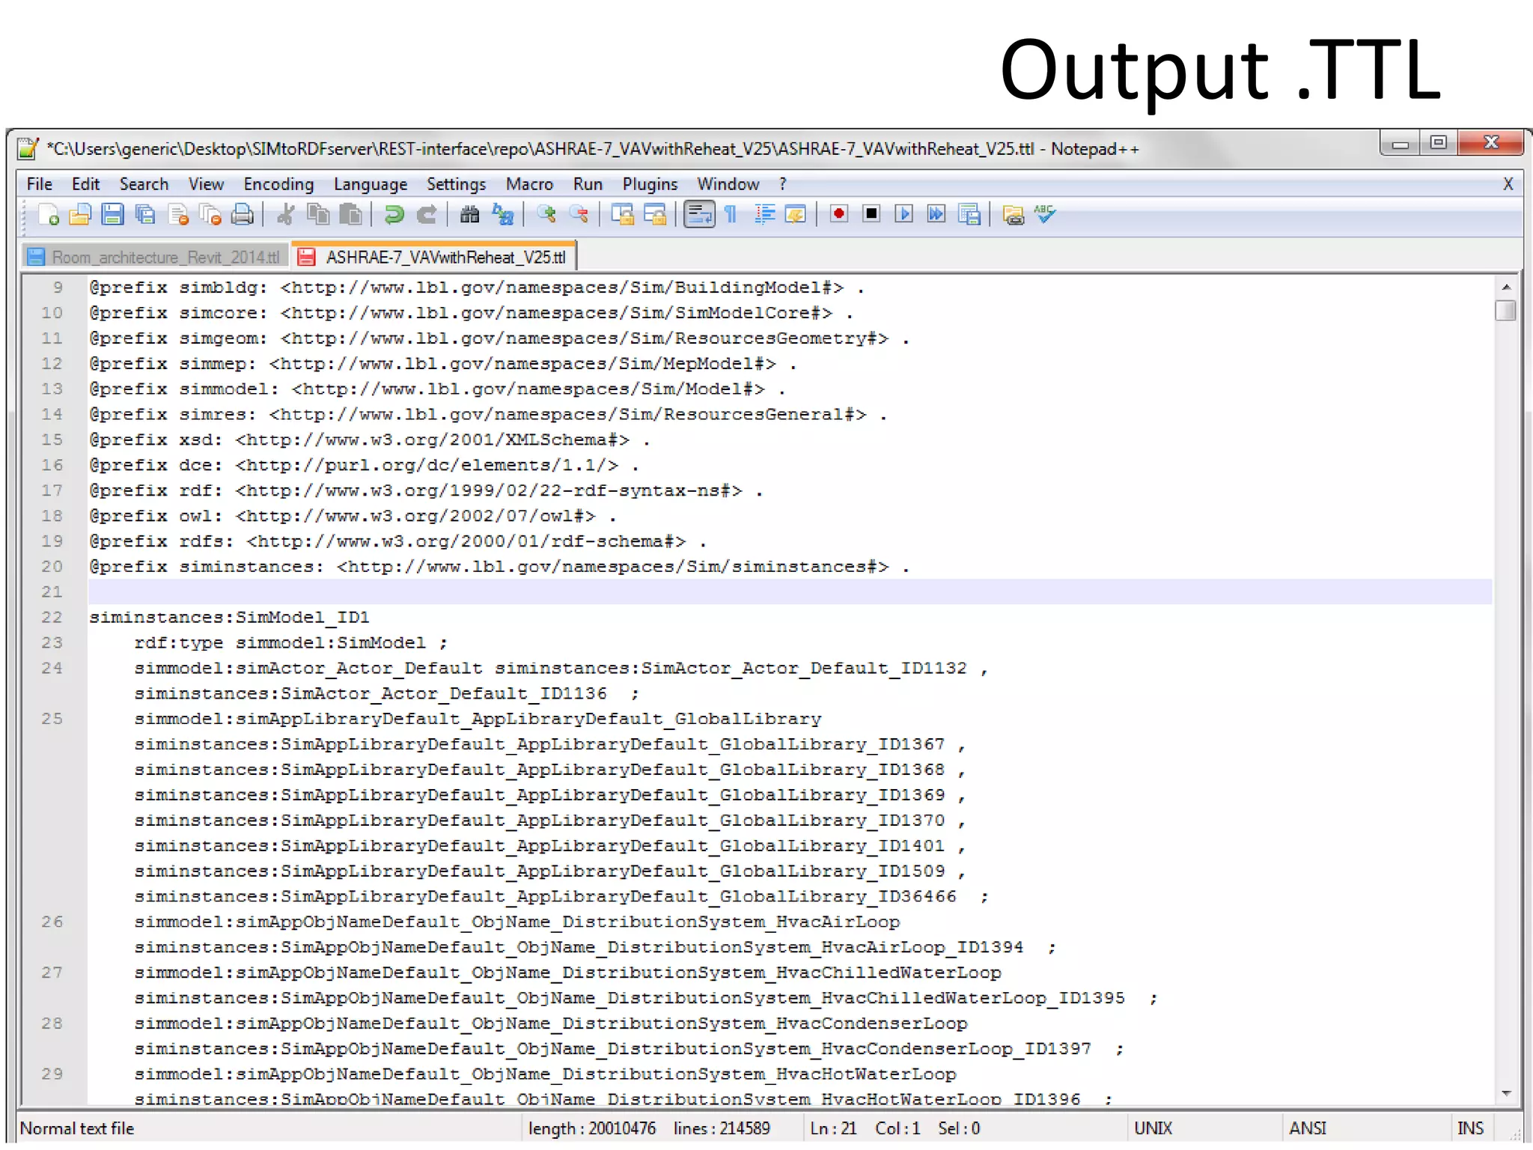The width and height of the screenshot is (1533, 1150).
Task: Maximize the Notepad++ window
Action: pyautogui.click(x=1439, y=142)
